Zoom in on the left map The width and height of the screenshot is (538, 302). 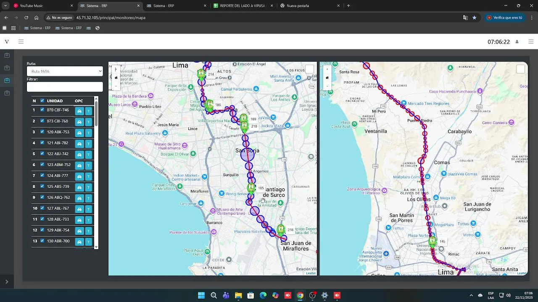[116, 69]
